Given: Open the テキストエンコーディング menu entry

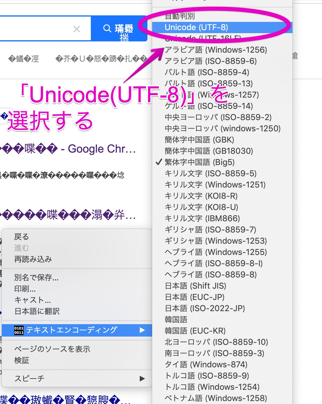Looking at the screenshot, I should coord(72,330).
